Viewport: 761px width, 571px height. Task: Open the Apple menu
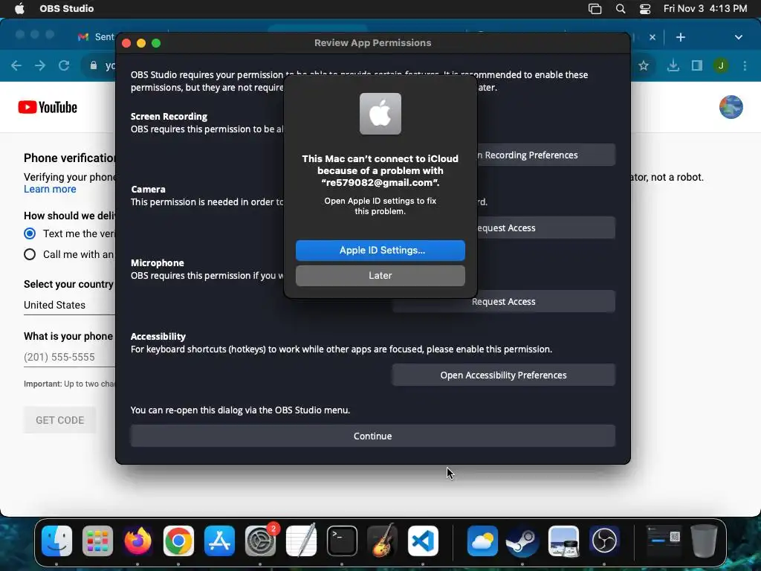(19, 8)
